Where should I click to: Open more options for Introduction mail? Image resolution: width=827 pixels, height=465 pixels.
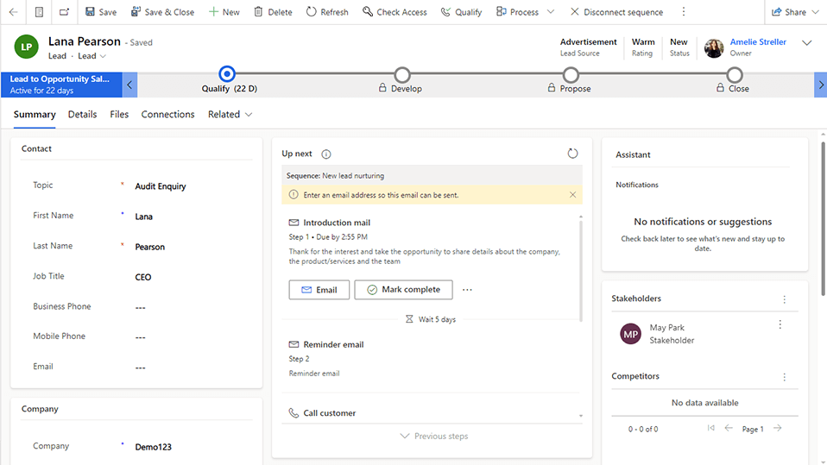tap(468, 290)
